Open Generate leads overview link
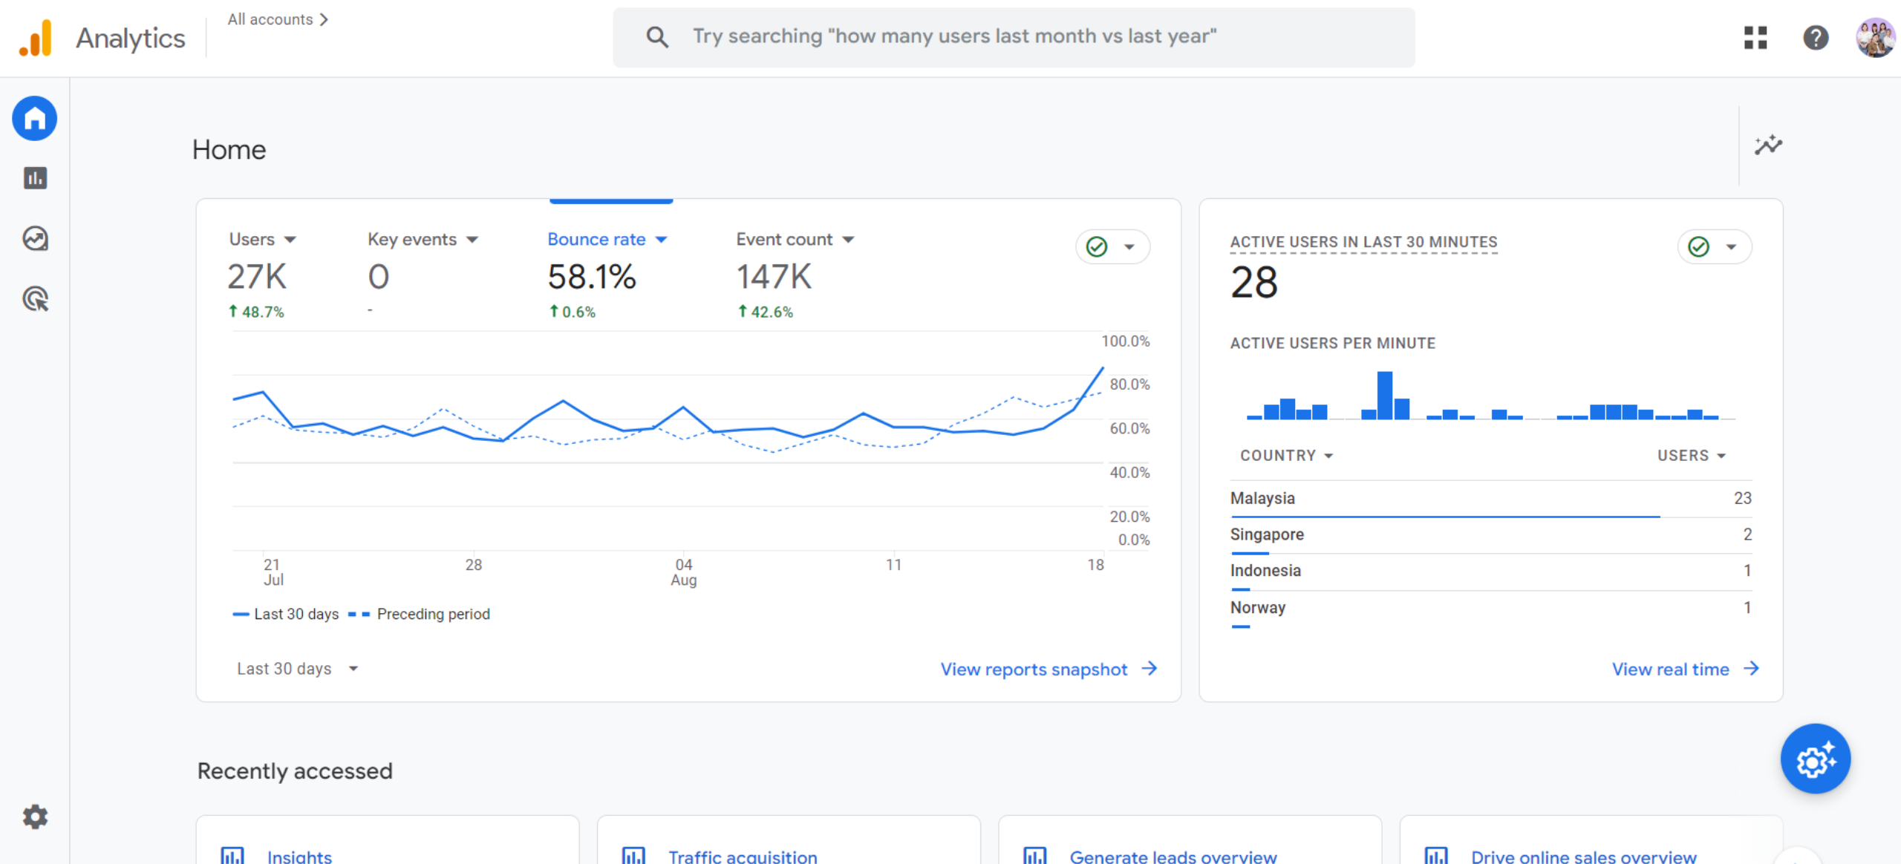 1173,856
